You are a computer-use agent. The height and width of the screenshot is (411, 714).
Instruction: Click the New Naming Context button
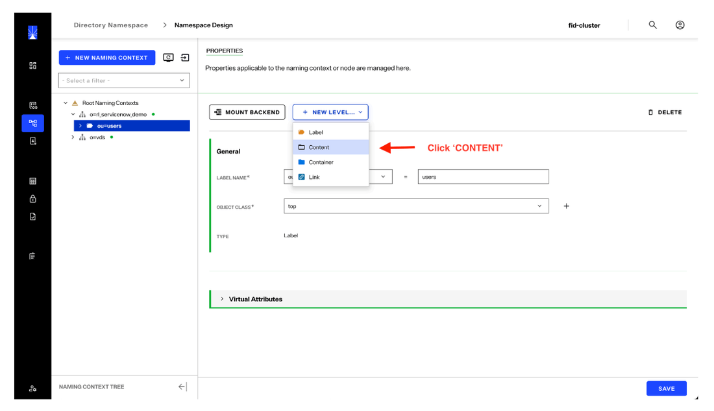pyautogui.click(x=107, y=58)
